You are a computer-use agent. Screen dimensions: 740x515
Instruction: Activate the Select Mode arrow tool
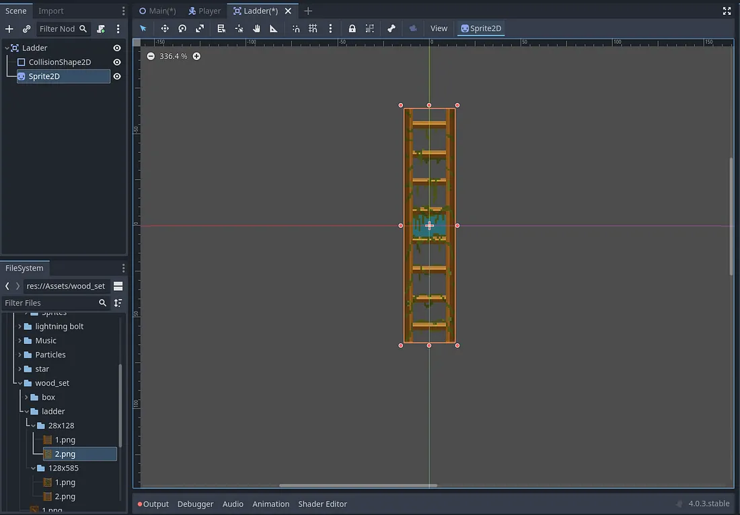click(x=143, y=28)
